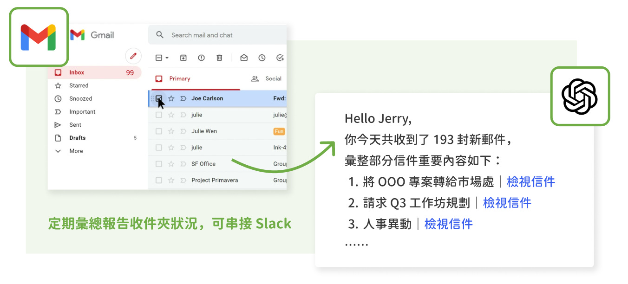Star the Joe Carlson email

click(x=171, y=98)
